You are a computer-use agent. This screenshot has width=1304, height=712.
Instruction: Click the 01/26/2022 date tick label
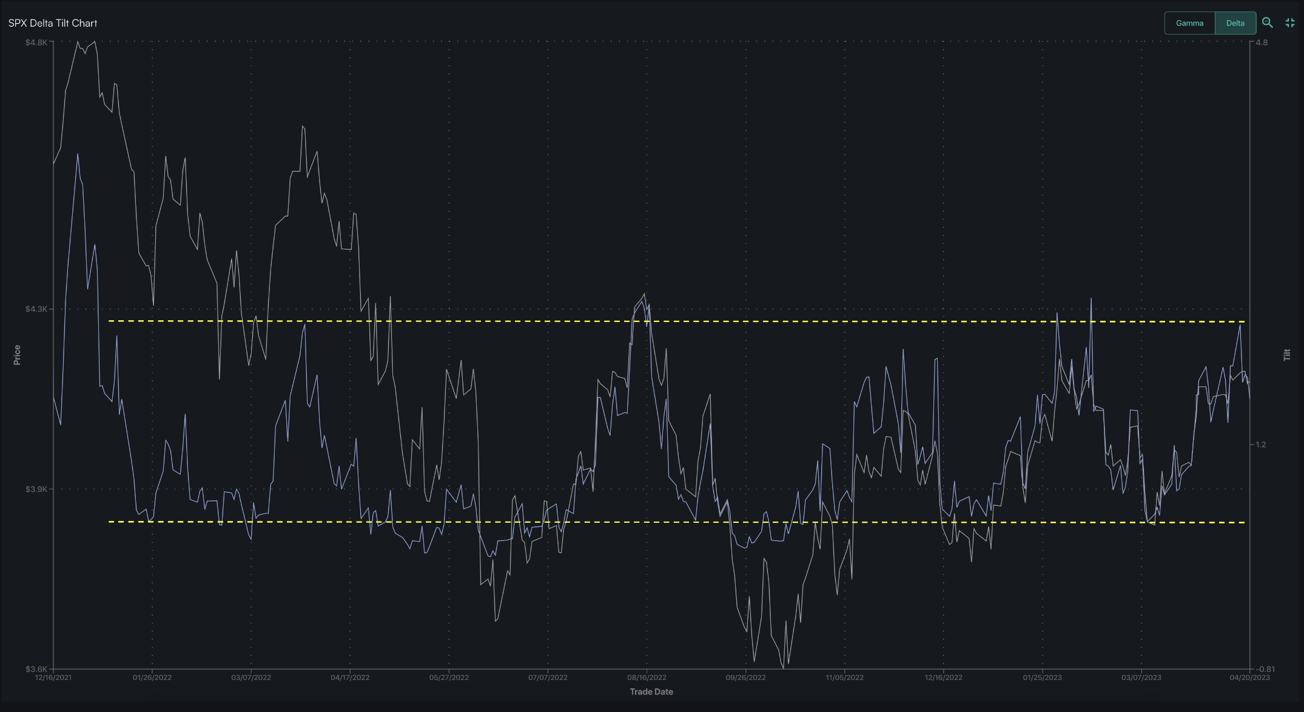(x=152, y=677)
